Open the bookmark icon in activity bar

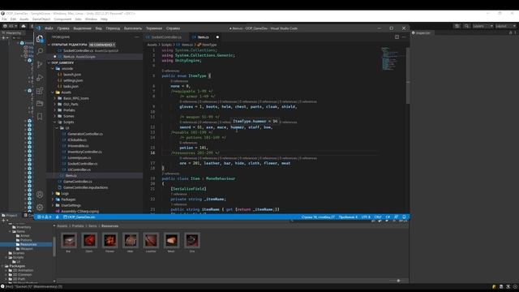(x=40, y=117)
